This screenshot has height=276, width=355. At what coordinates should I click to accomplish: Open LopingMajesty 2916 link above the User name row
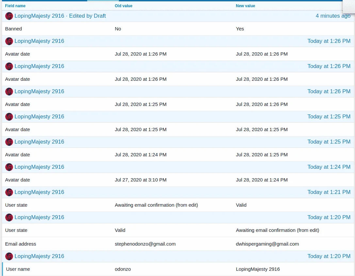pyautogui.click(x=40, y=256)
